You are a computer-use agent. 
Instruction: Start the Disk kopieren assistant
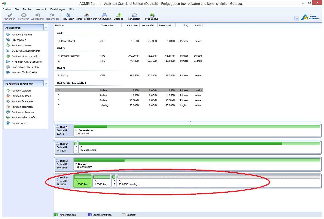coord(19,40)
